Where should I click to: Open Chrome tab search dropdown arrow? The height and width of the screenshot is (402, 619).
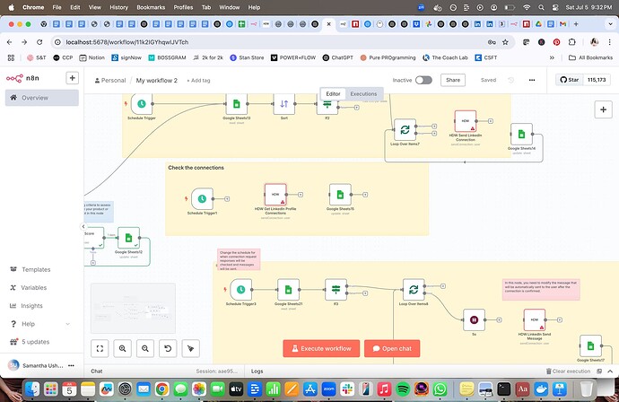pyautogui.click(x=610, y=24)
